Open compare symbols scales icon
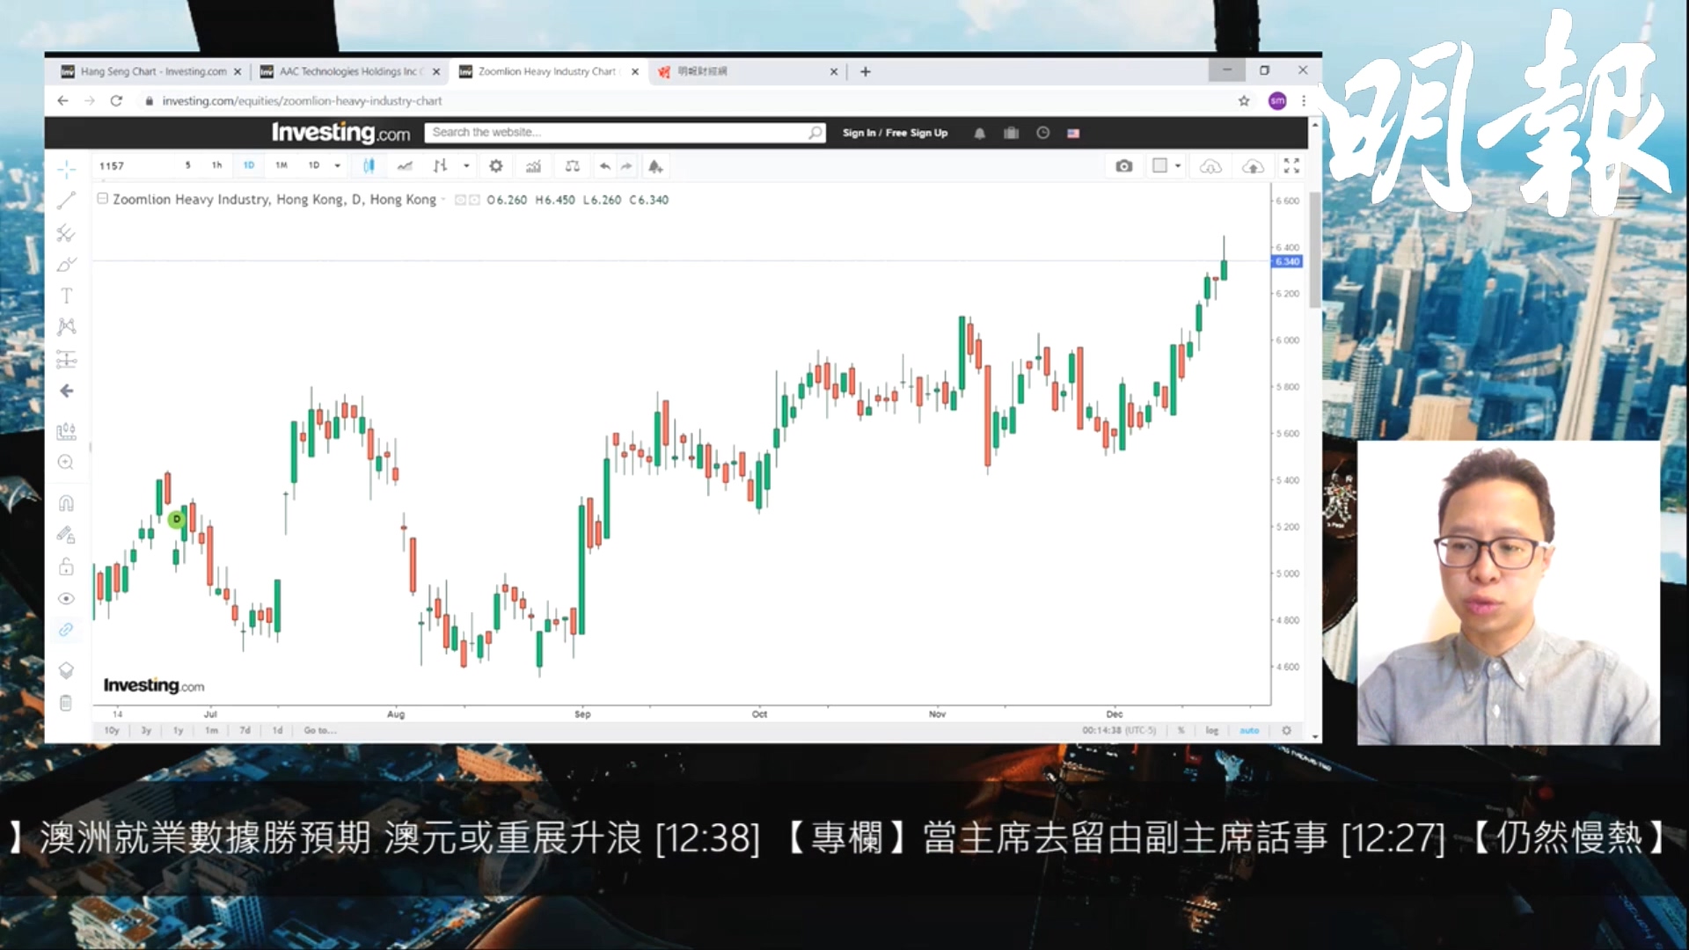This screenshot has height=950, width=1689. click(x=572, y=165)
